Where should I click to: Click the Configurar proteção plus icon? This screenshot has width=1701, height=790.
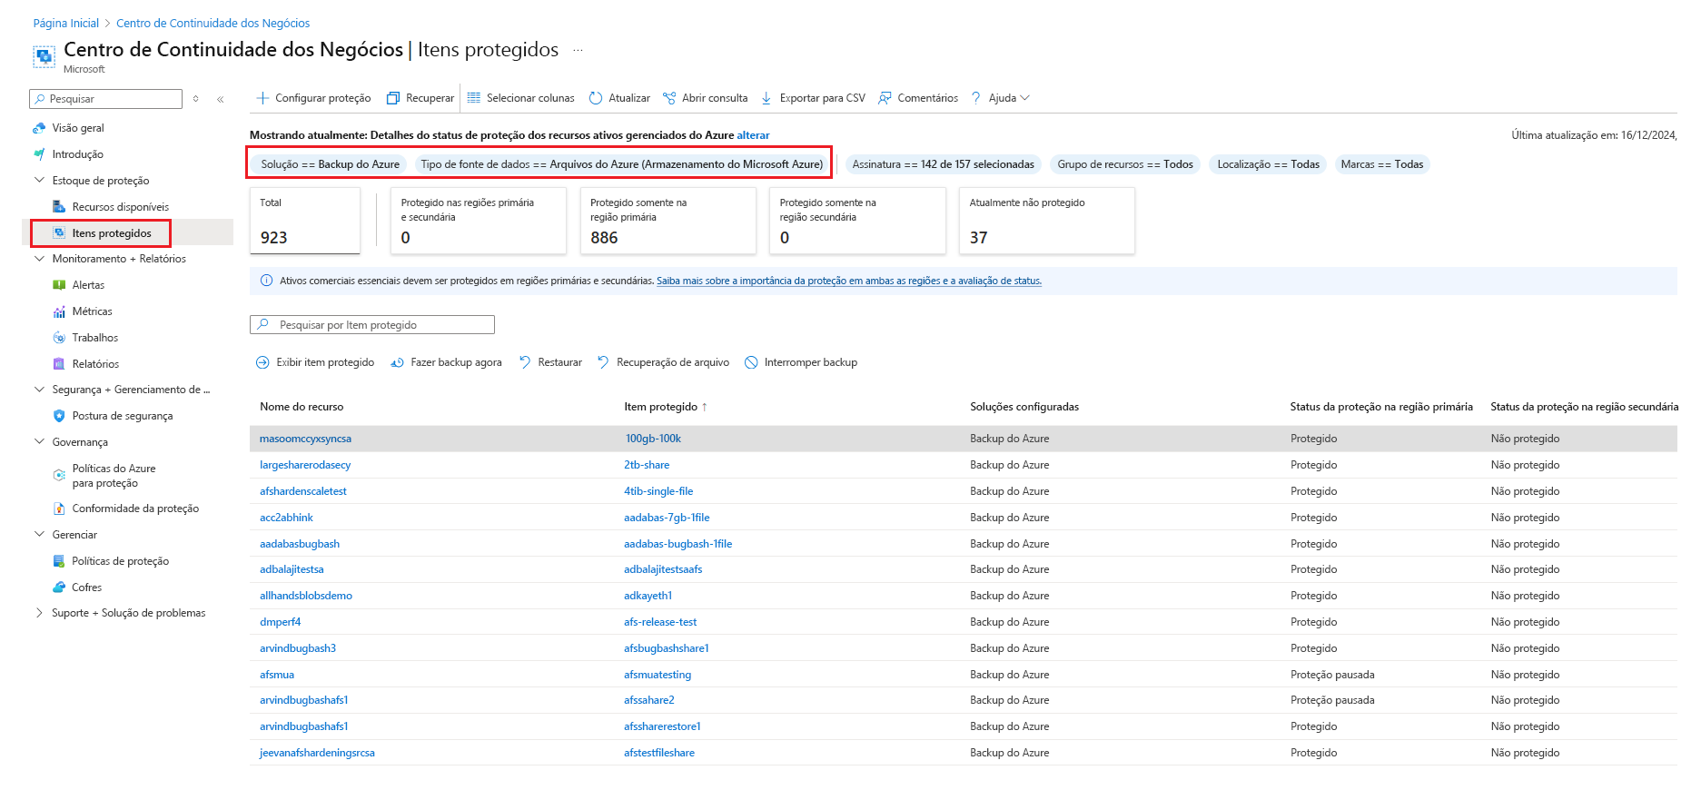coord(262,98)
